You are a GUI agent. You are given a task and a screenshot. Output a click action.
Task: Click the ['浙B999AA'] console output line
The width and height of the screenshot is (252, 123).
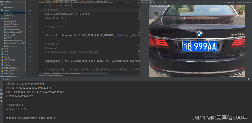(x=14, y=105)
